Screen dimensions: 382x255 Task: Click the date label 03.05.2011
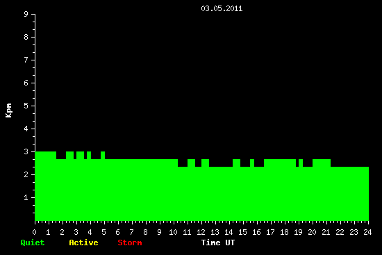[222, 8]
